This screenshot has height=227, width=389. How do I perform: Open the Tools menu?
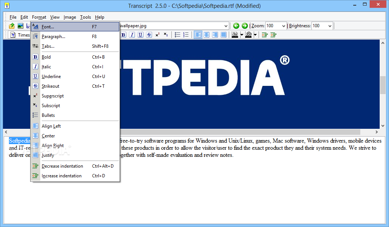click(x=85, y=17)
